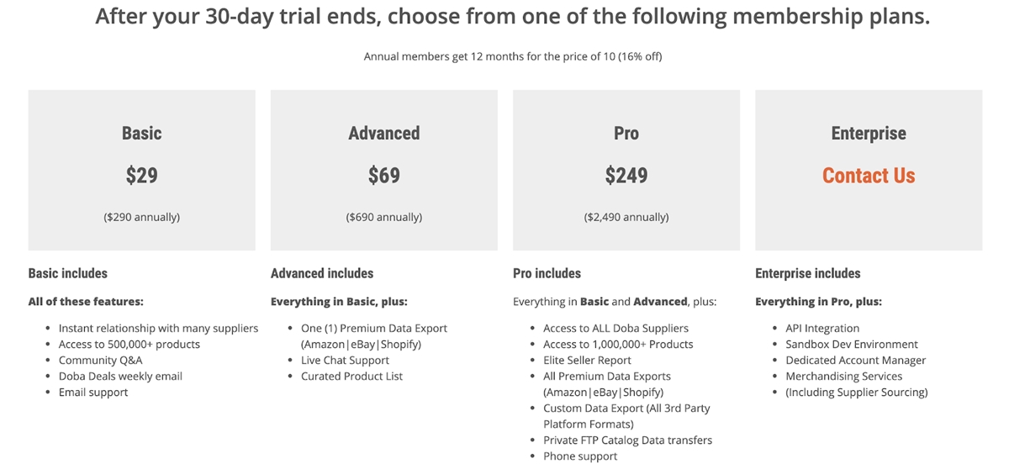
Task: Click the API Integration list item
Action: (822, 328)
